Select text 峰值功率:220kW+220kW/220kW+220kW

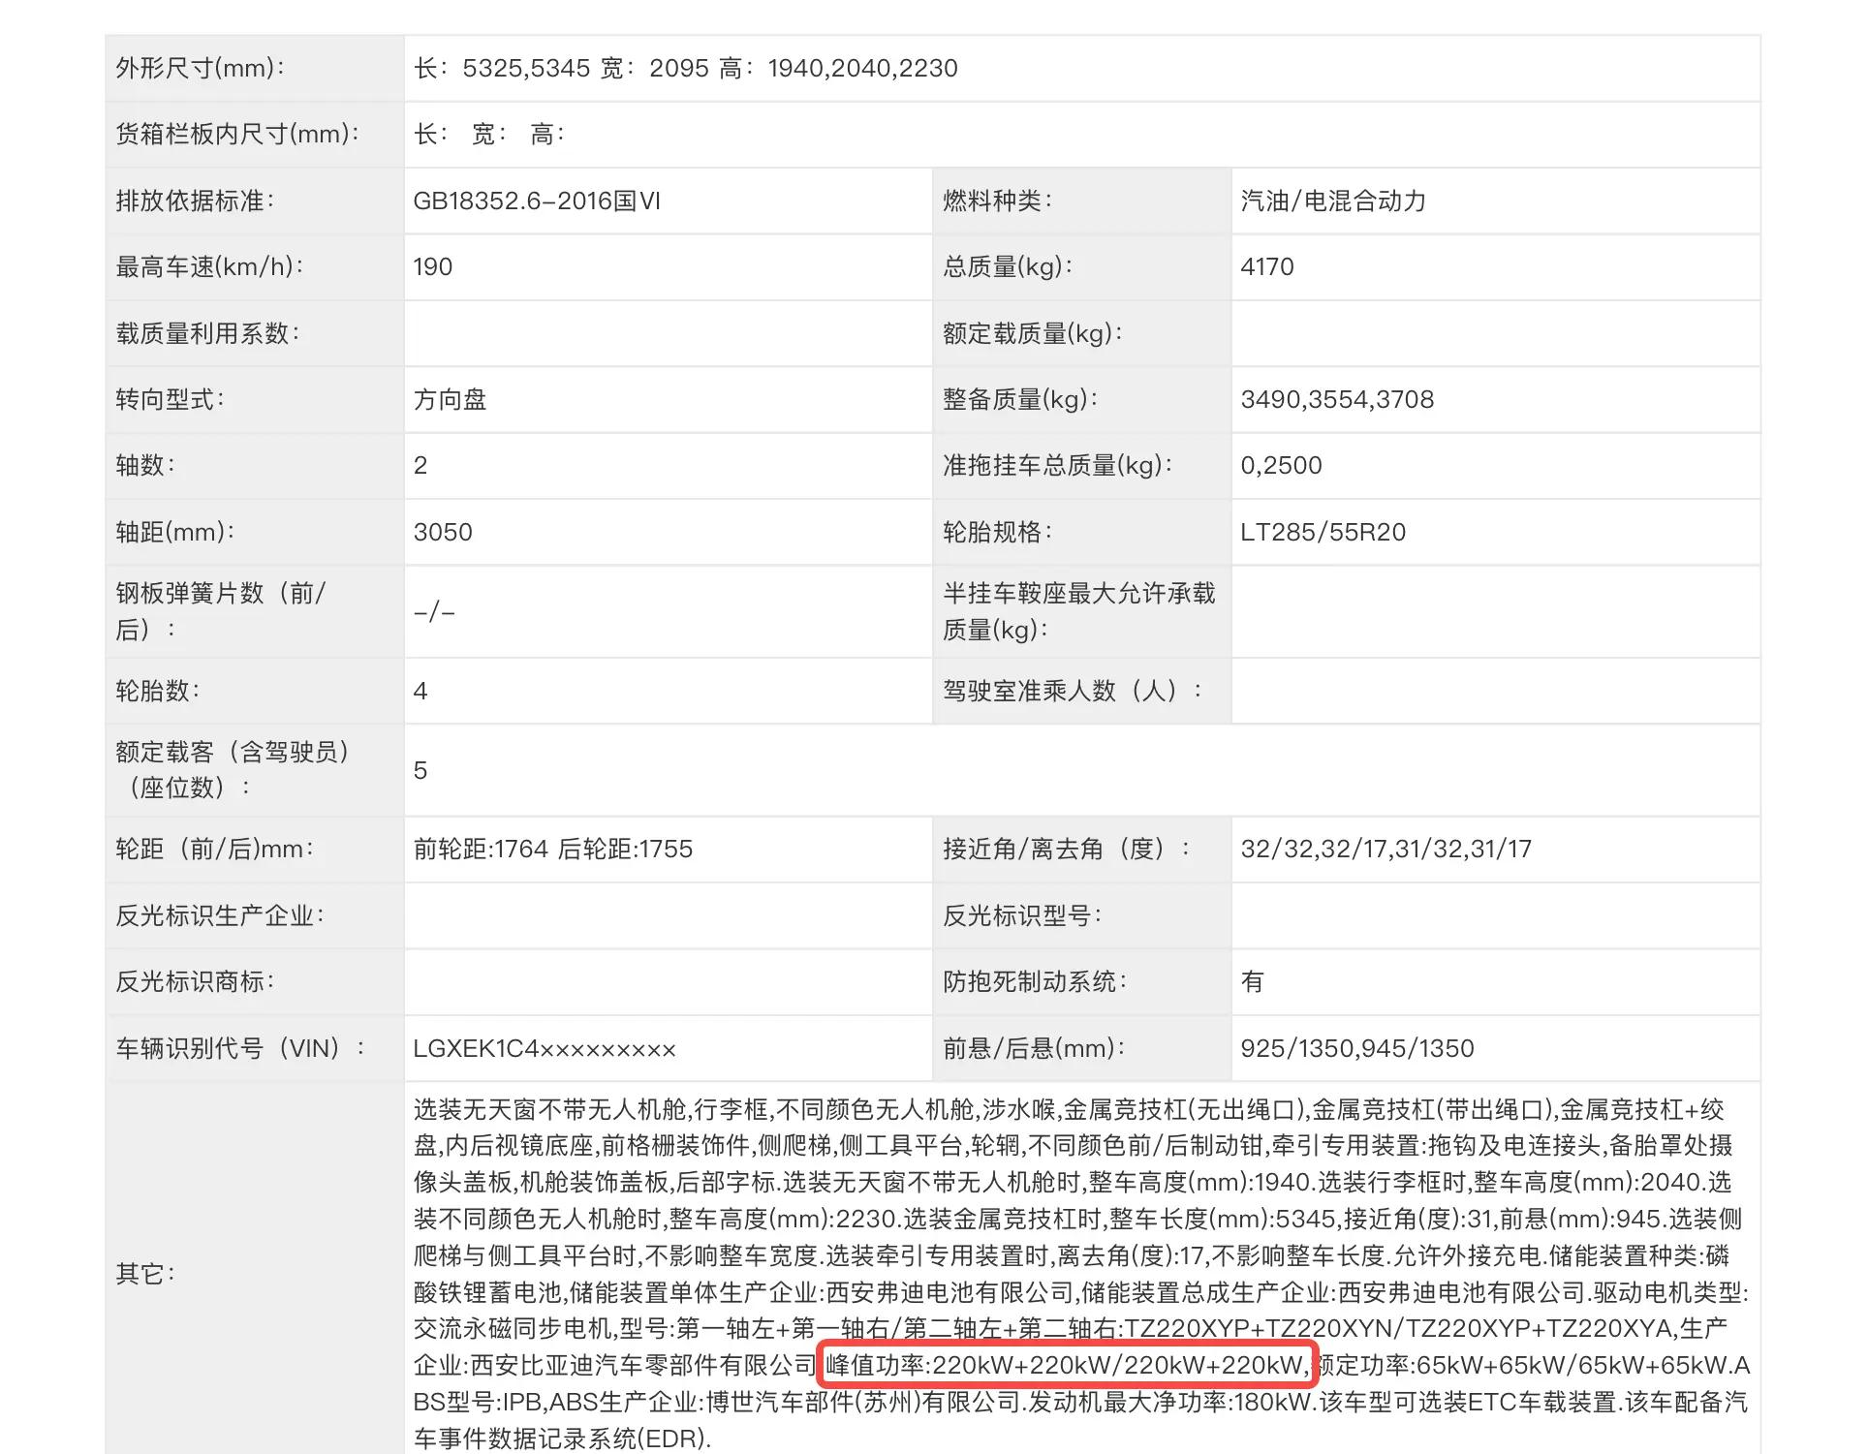pyautogui.click(x=1064, y=1365)
